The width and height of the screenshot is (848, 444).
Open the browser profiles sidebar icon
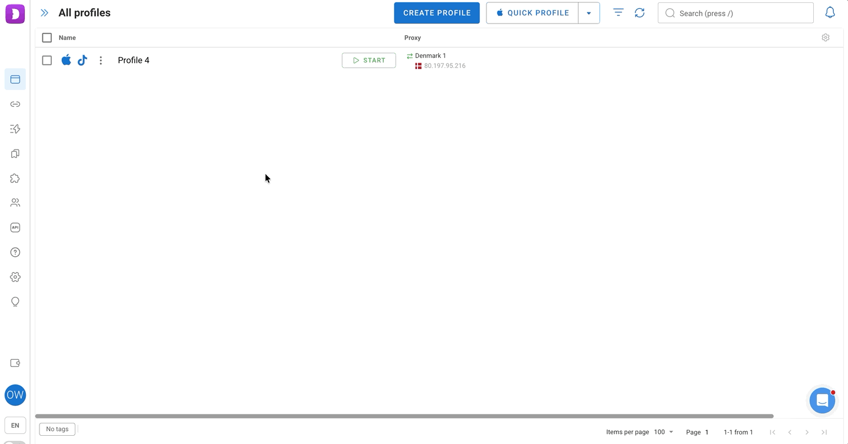pos(15,79)
